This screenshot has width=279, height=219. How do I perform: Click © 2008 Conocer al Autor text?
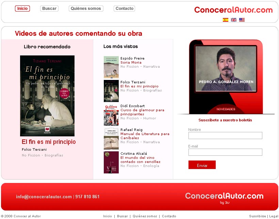(x=21, y=216)
